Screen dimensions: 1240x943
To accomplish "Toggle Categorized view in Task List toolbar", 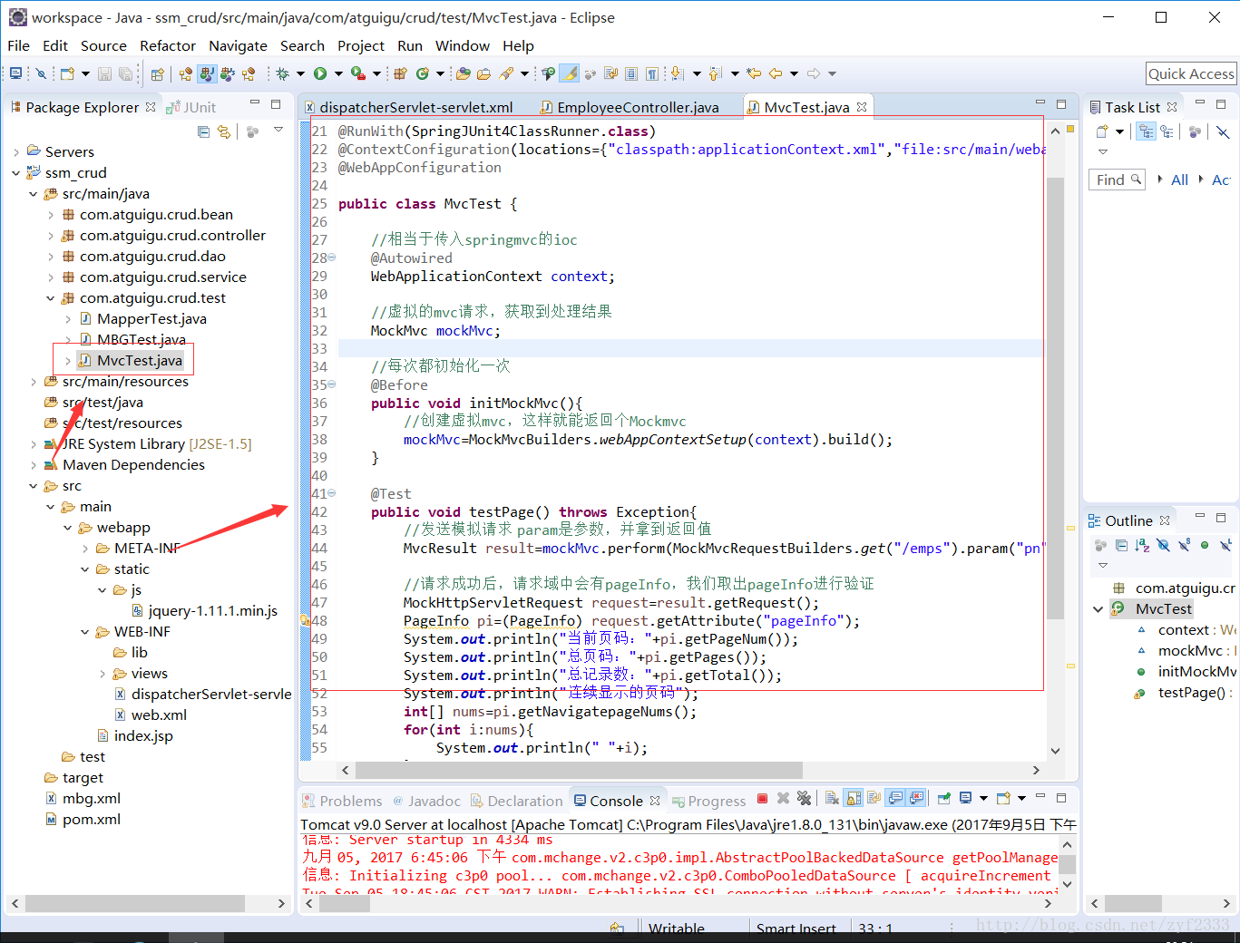I will pos(1147,131).
